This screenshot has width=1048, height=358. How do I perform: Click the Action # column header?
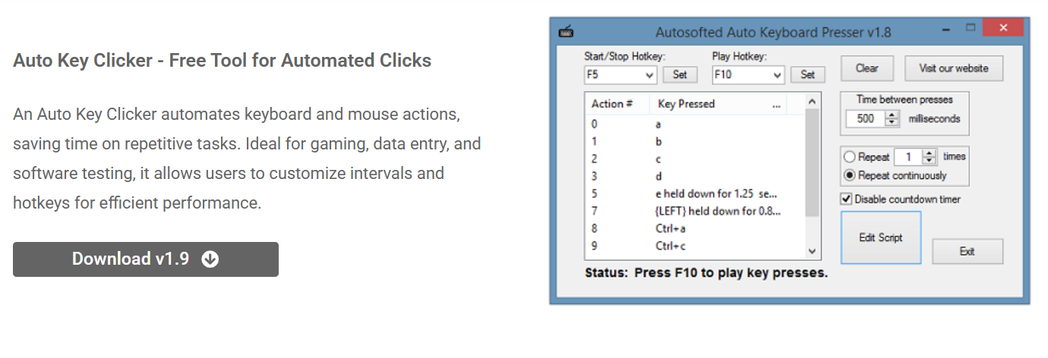612,104
